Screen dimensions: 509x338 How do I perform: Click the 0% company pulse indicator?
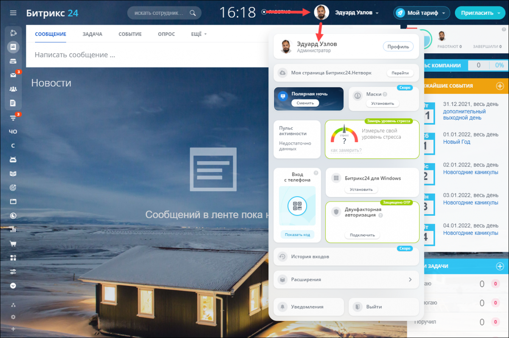pyautogui.click(x=499, y=65)
